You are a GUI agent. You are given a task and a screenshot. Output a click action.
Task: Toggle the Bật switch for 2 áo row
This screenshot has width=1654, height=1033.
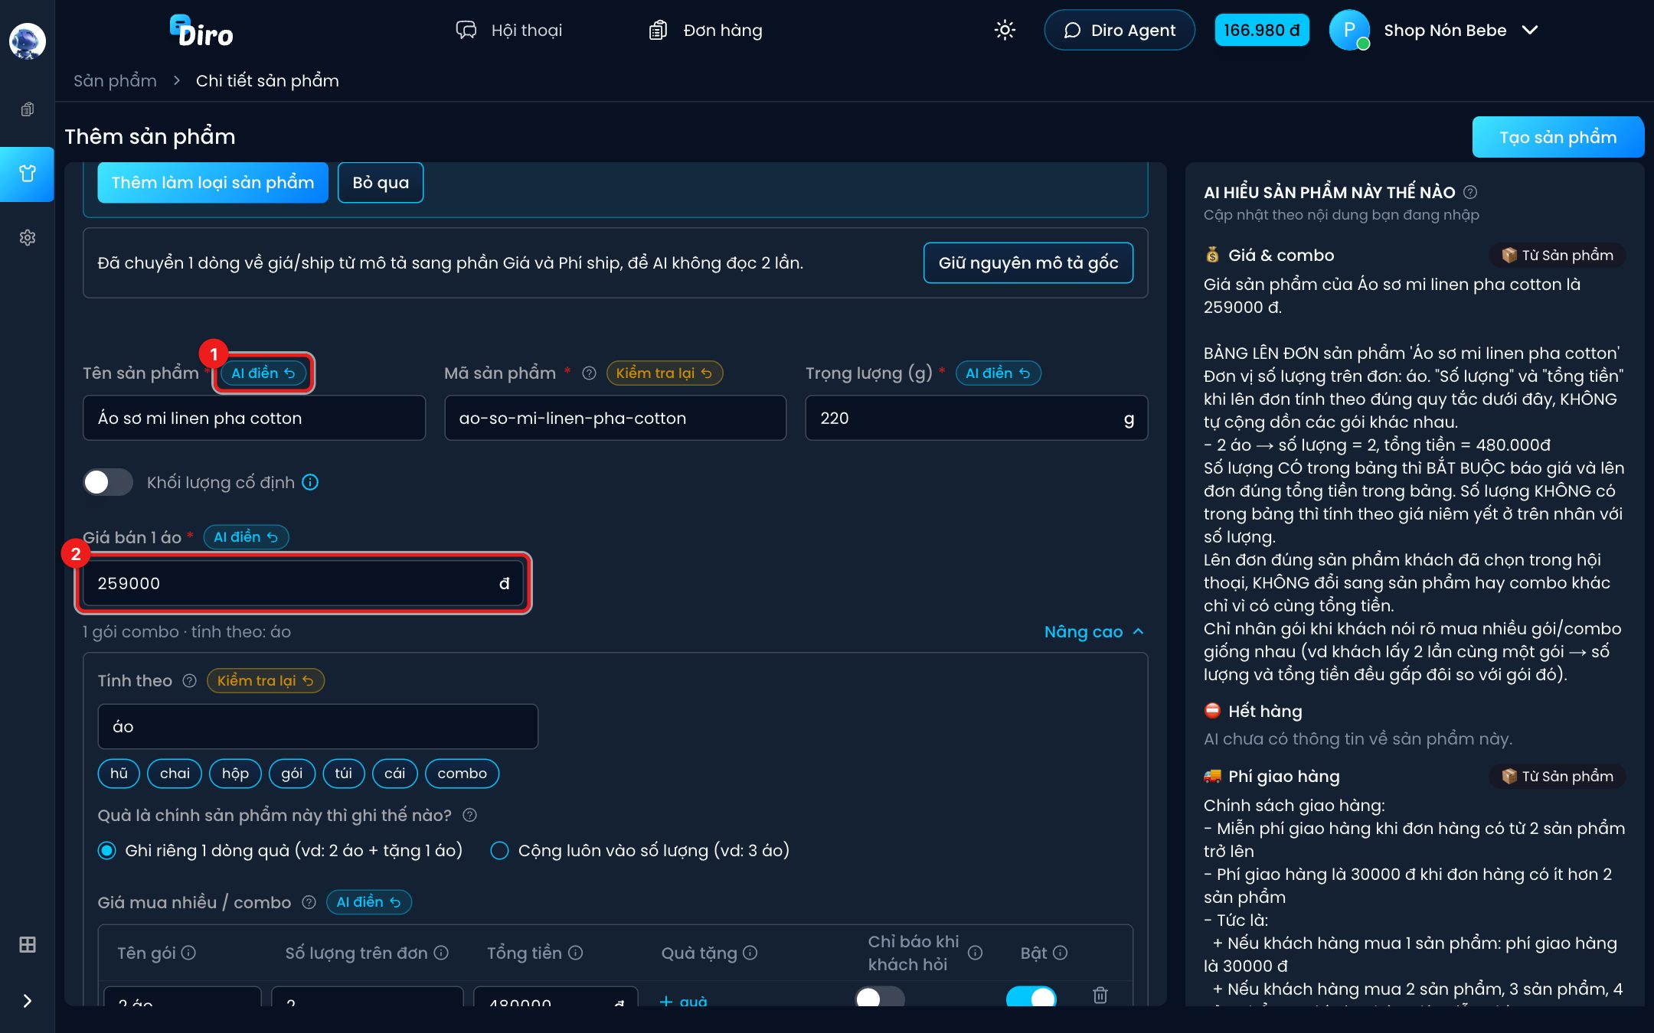[x=1031, y=996]
